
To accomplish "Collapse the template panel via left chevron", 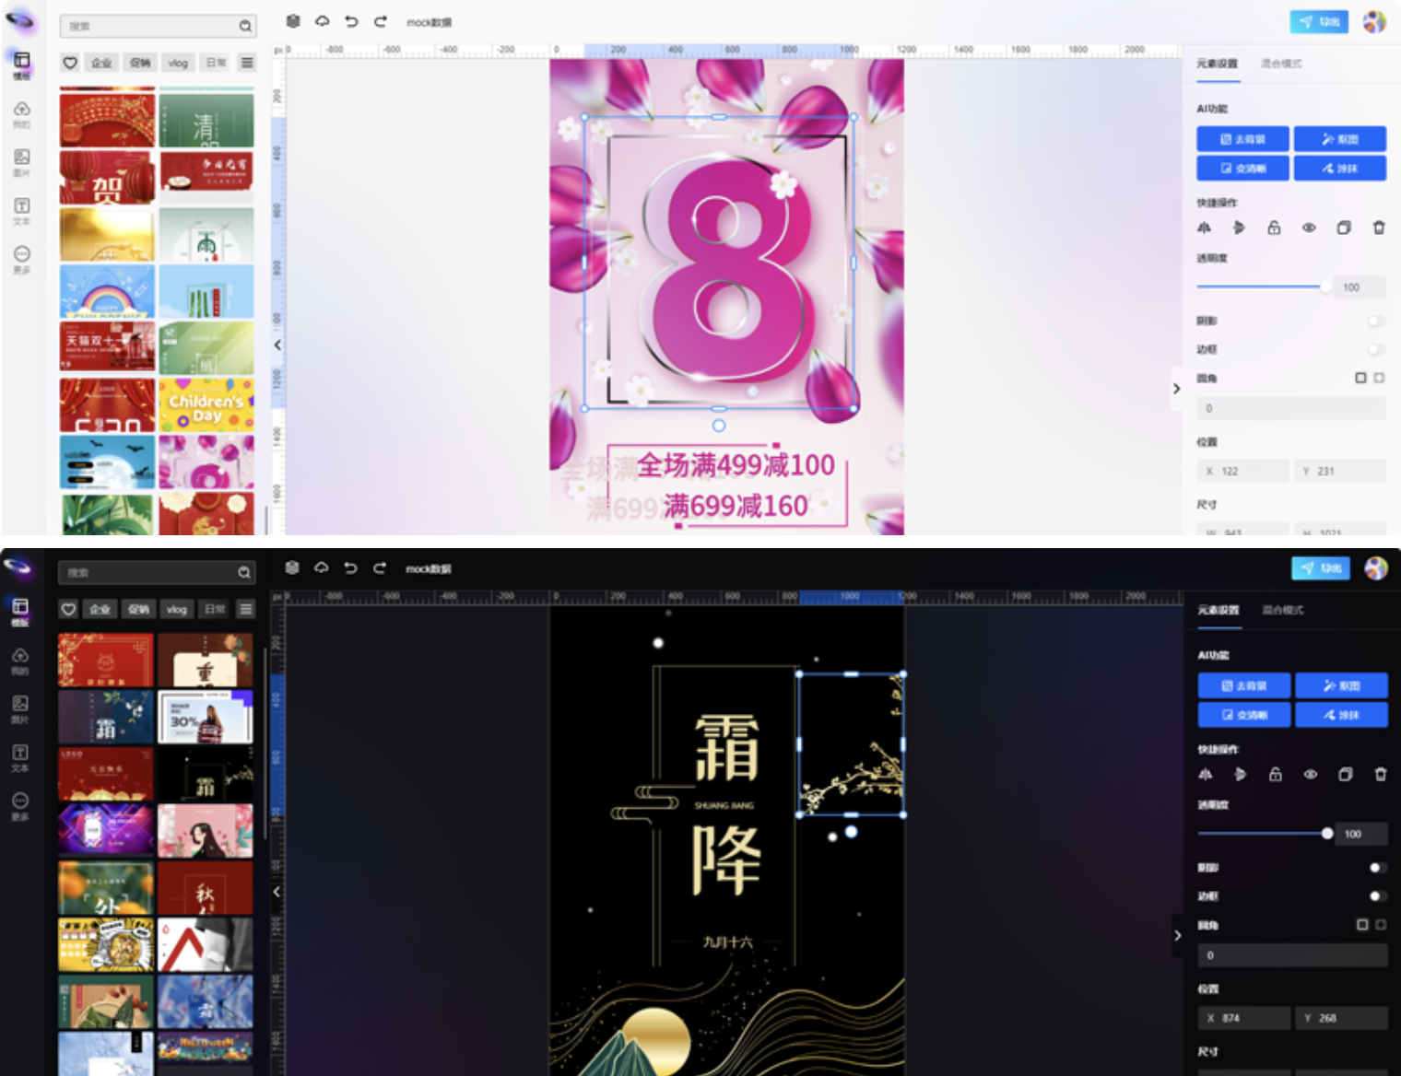I will [276, 345].
